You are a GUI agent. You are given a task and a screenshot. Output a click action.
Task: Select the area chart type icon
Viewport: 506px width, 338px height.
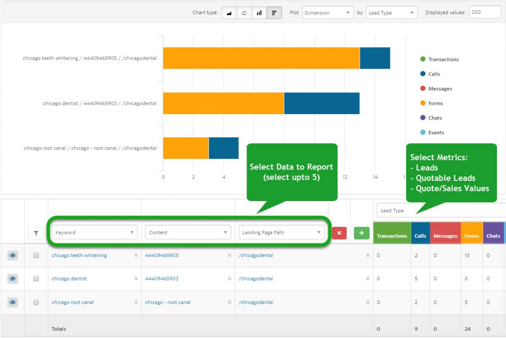point(229,13)
